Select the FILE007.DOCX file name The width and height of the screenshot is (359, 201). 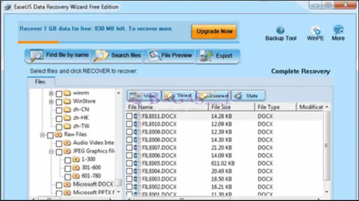pos(159,148)
